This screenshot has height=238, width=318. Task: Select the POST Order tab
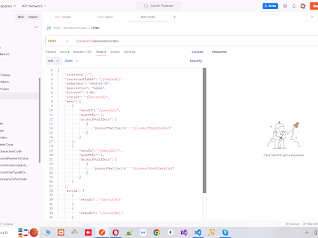pos(148,17)
